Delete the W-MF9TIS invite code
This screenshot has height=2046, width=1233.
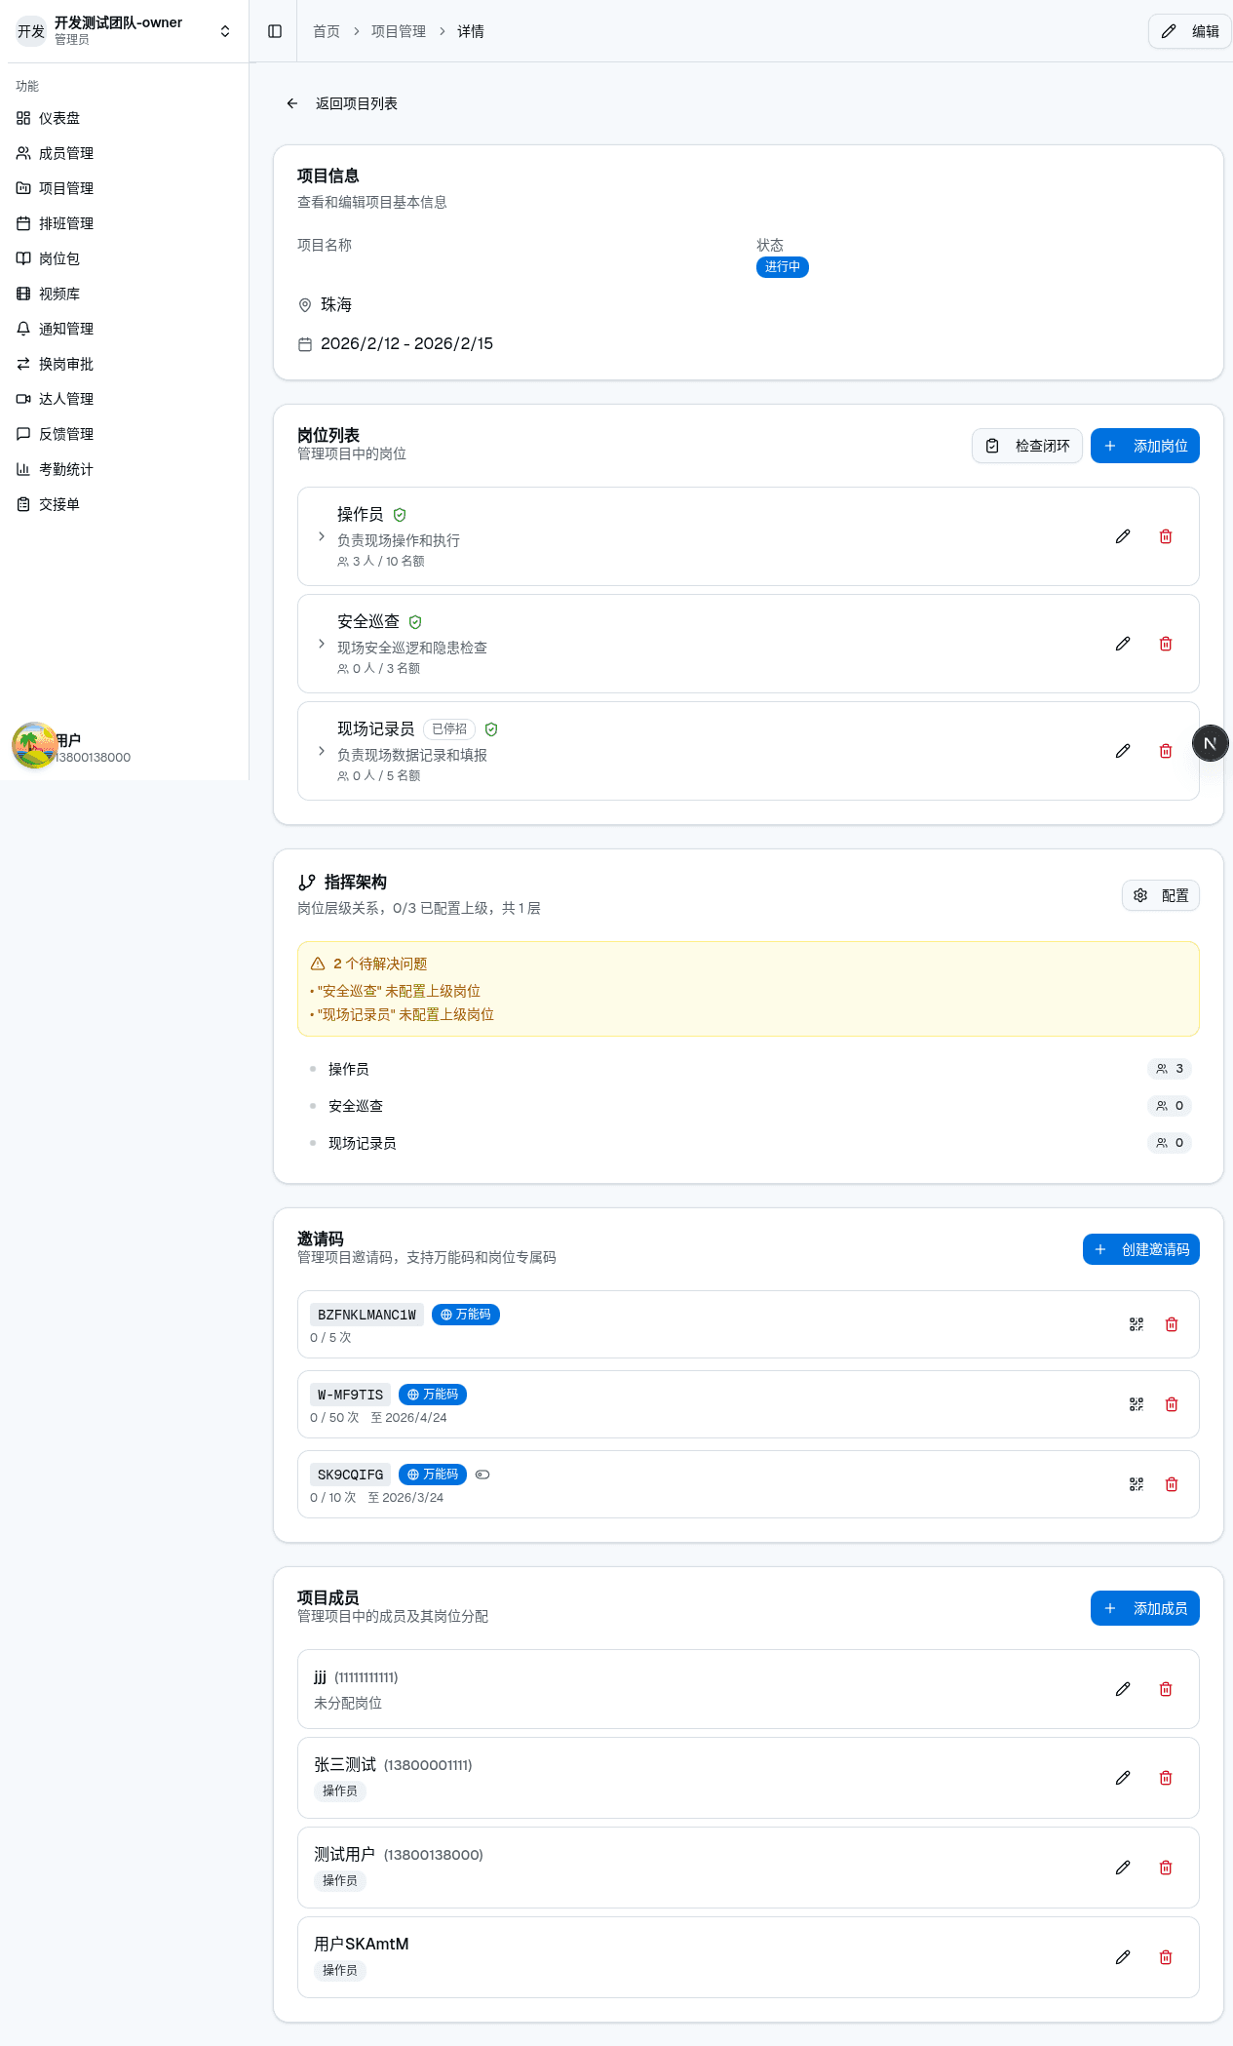tap(1172, 1404)
